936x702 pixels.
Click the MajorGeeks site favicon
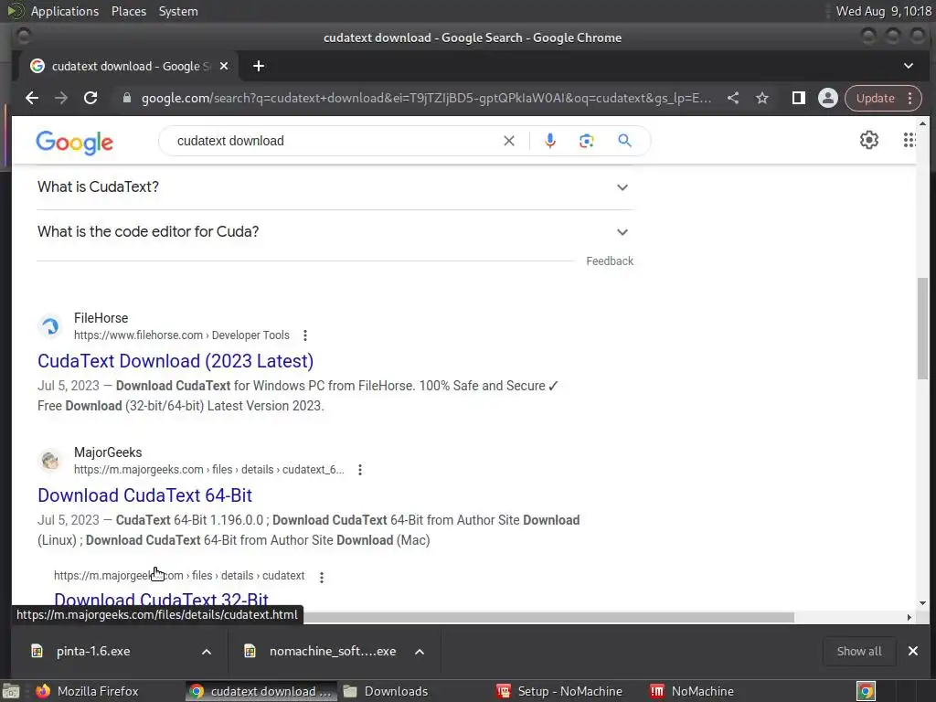click(50, 461)
